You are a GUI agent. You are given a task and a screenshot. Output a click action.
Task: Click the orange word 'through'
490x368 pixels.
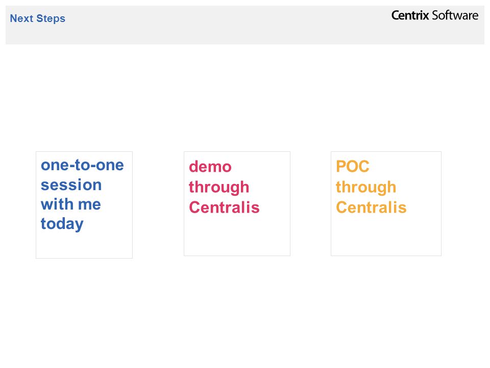click(366, 187)
